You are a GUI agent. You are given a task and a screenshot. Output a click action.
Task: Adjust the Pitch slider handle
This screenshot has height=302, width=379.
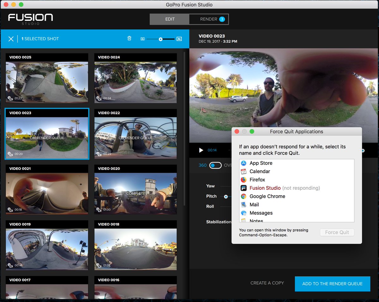tap(226, 196)
